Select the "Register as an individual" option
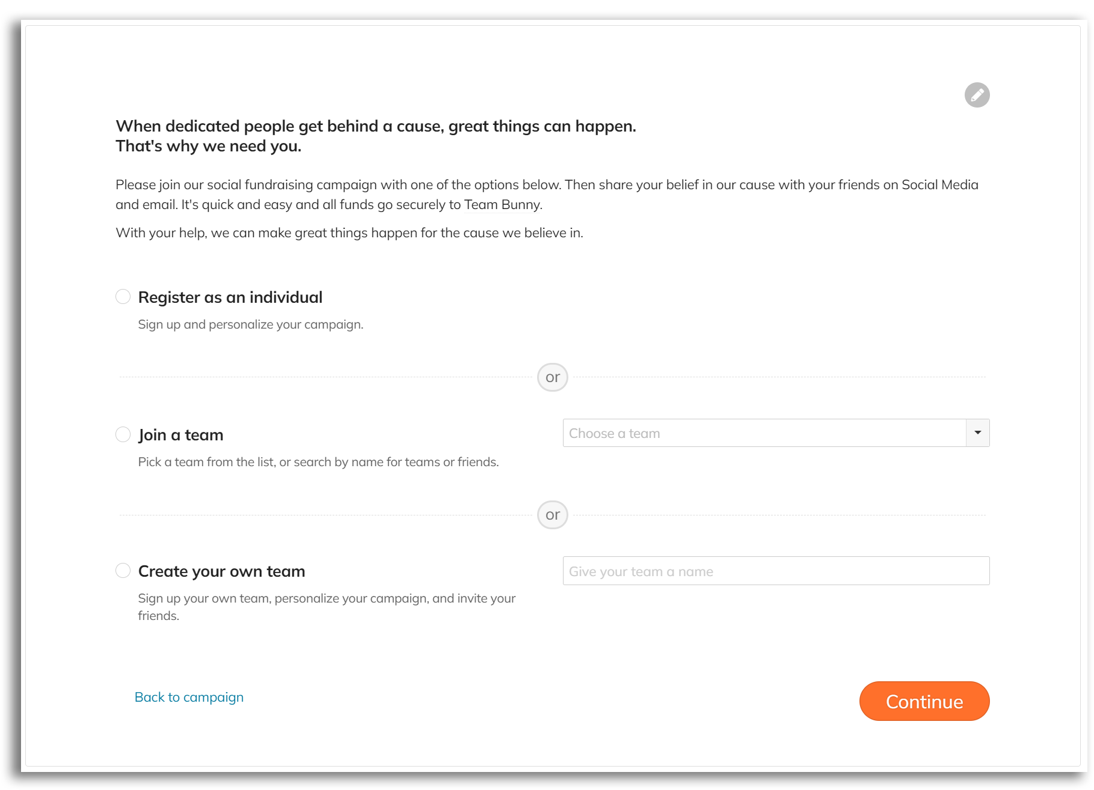 123,296
